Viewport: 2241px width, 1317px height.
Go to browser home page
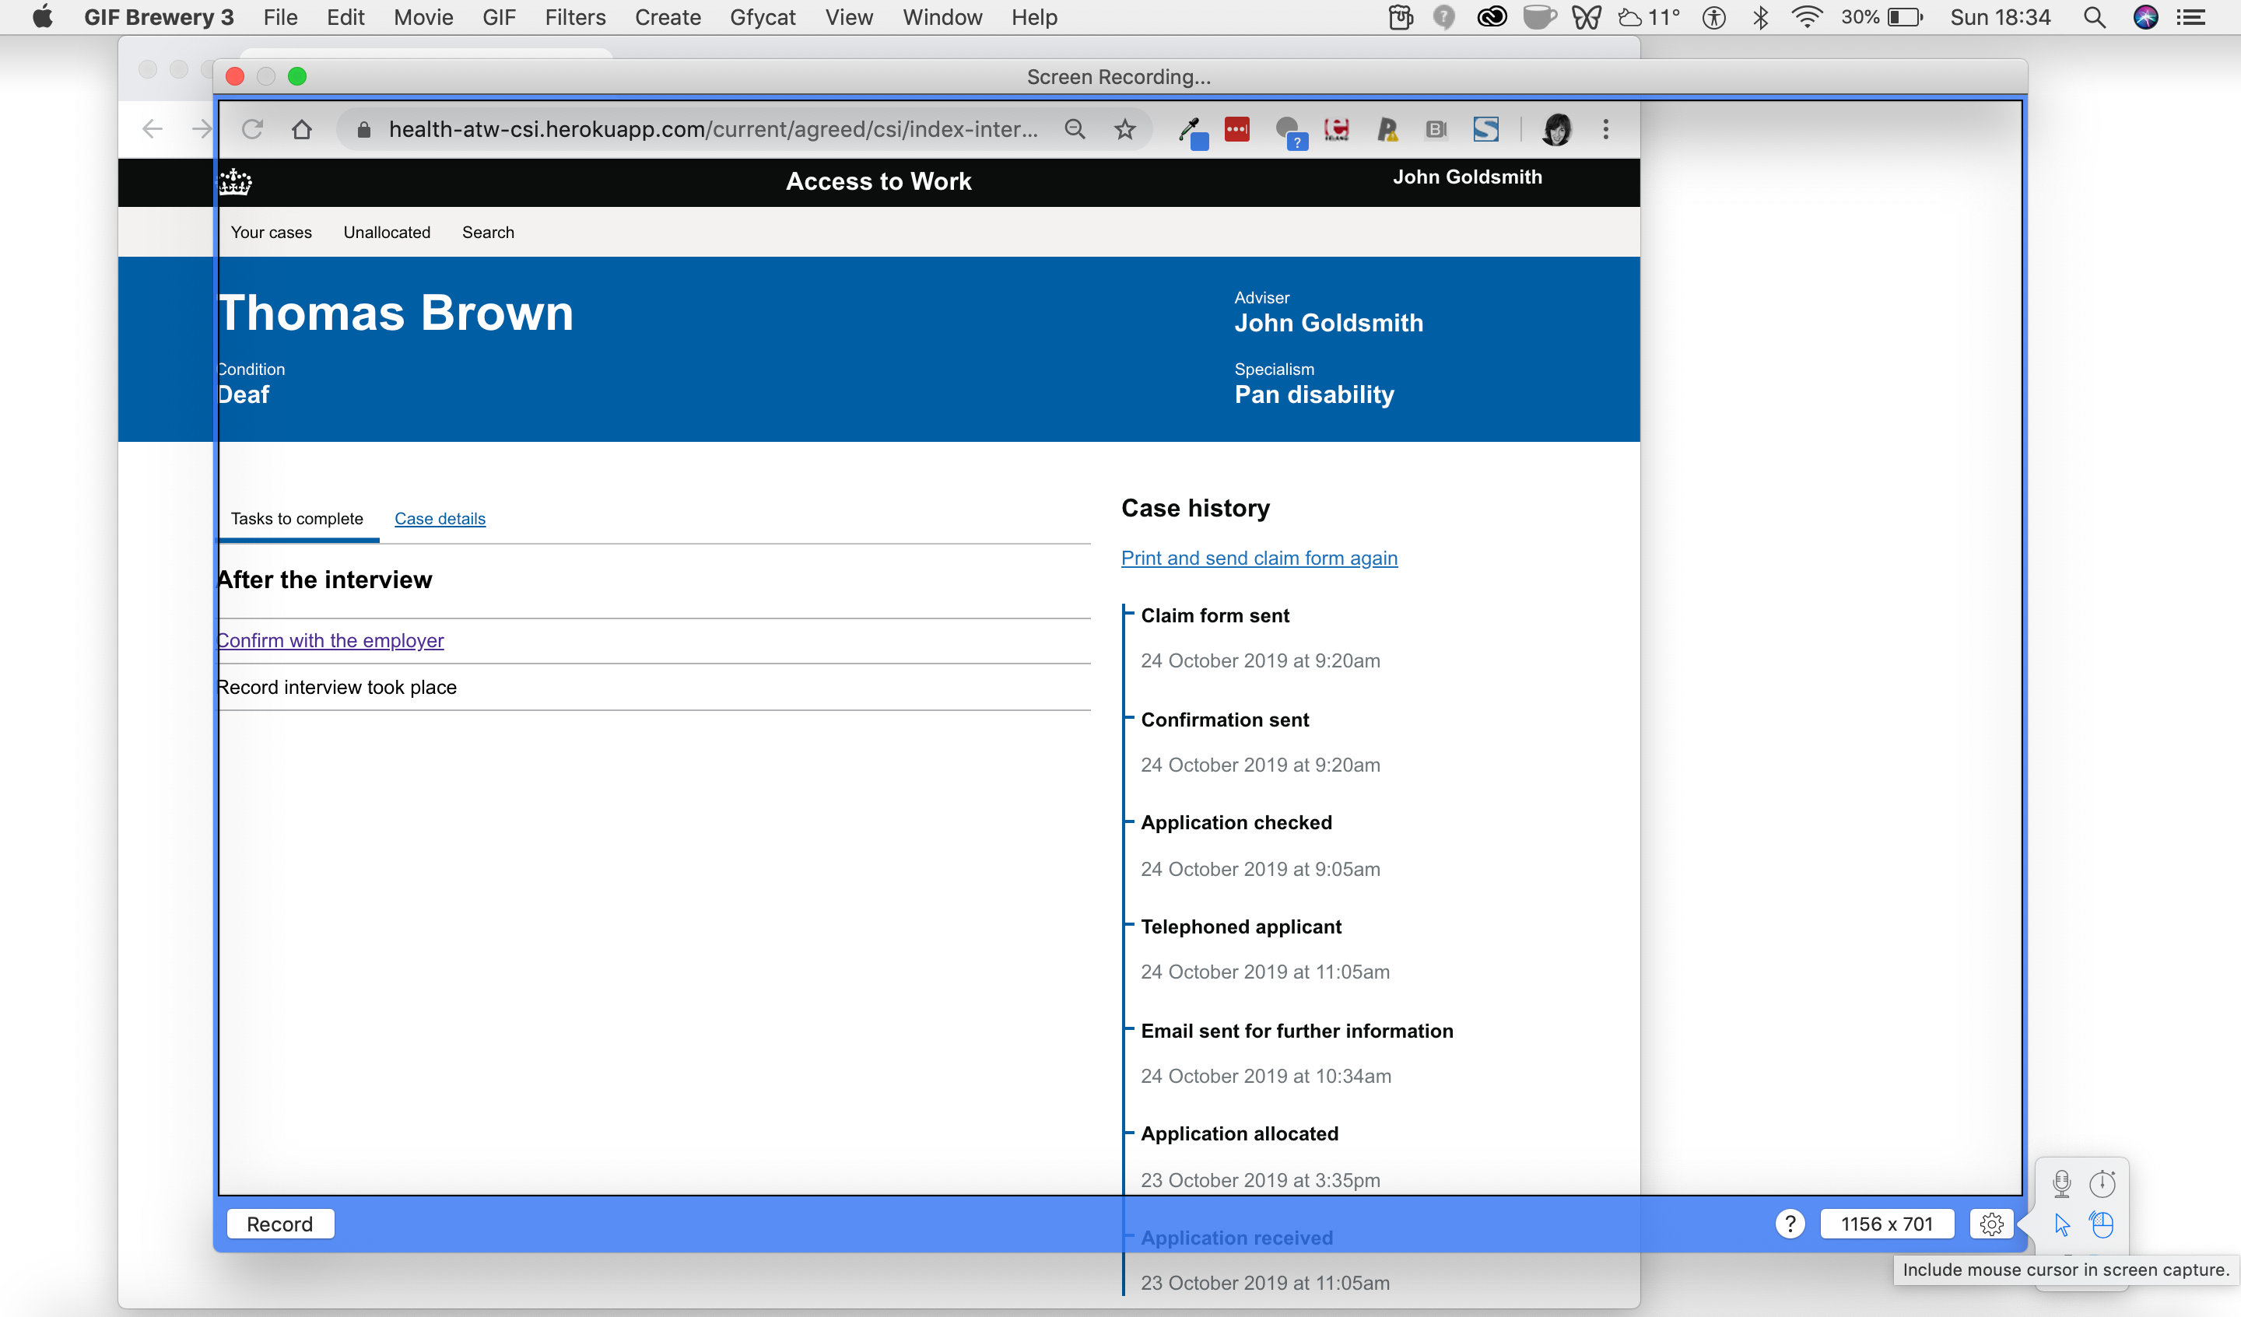point(303,129)
